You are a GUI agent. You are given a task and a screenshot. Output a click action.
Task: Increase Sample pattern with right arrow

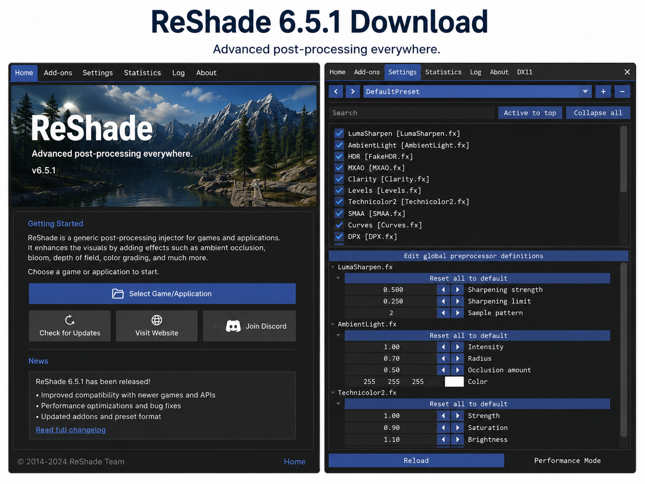click(x=457, y=313)
